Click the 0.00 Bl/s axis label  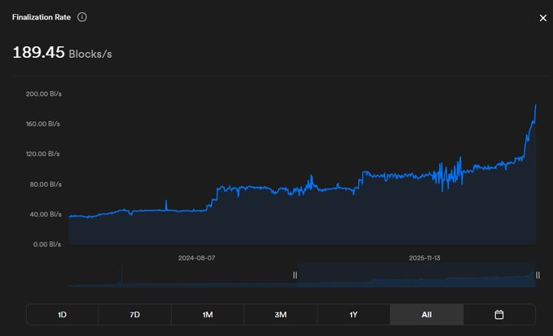[x=47, y=244]
